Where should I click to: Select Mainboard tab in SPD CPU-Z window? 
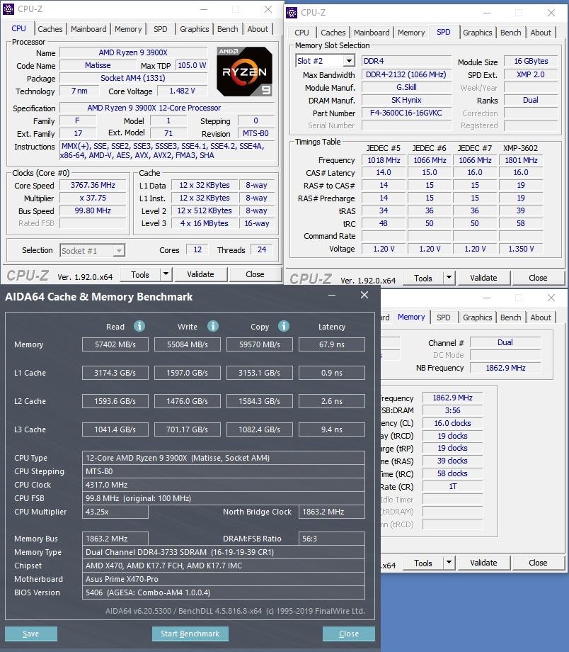tap(372, 33)
